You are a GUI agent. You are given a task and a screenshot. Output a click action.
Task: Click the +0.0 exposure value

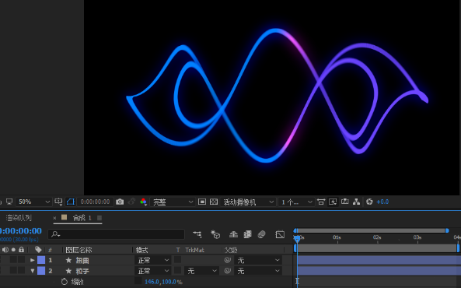pos(382,202)
